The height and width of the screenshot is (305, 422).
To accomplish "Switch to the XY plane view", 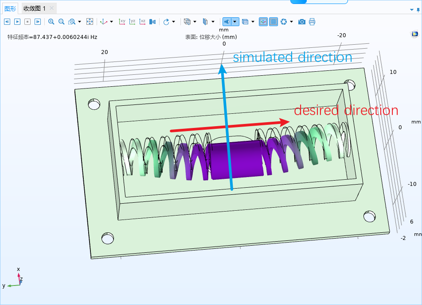I will pos(122,22).
